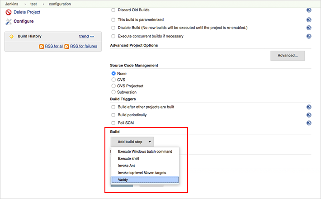
Task: Click the Build Triggers heading
Action: (123, 99)
